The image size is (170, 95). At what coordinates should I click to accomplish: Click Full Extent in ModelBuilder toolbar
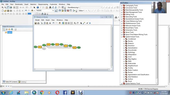pos(66,23)
